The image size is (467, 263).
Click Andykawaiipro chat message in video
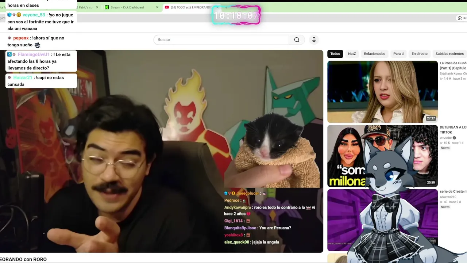tap(270, 211)
